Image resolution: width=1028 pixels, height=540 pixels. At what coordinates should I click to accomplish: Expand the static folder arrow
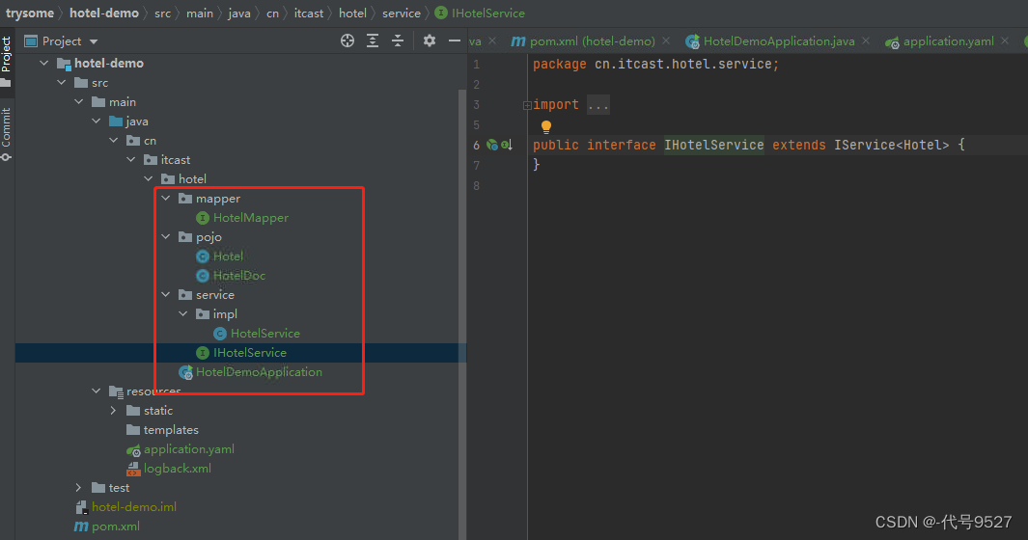click(114, 410)
